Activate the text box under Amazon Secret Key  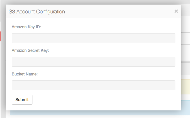pyautogui.click(x=93, y=62)
